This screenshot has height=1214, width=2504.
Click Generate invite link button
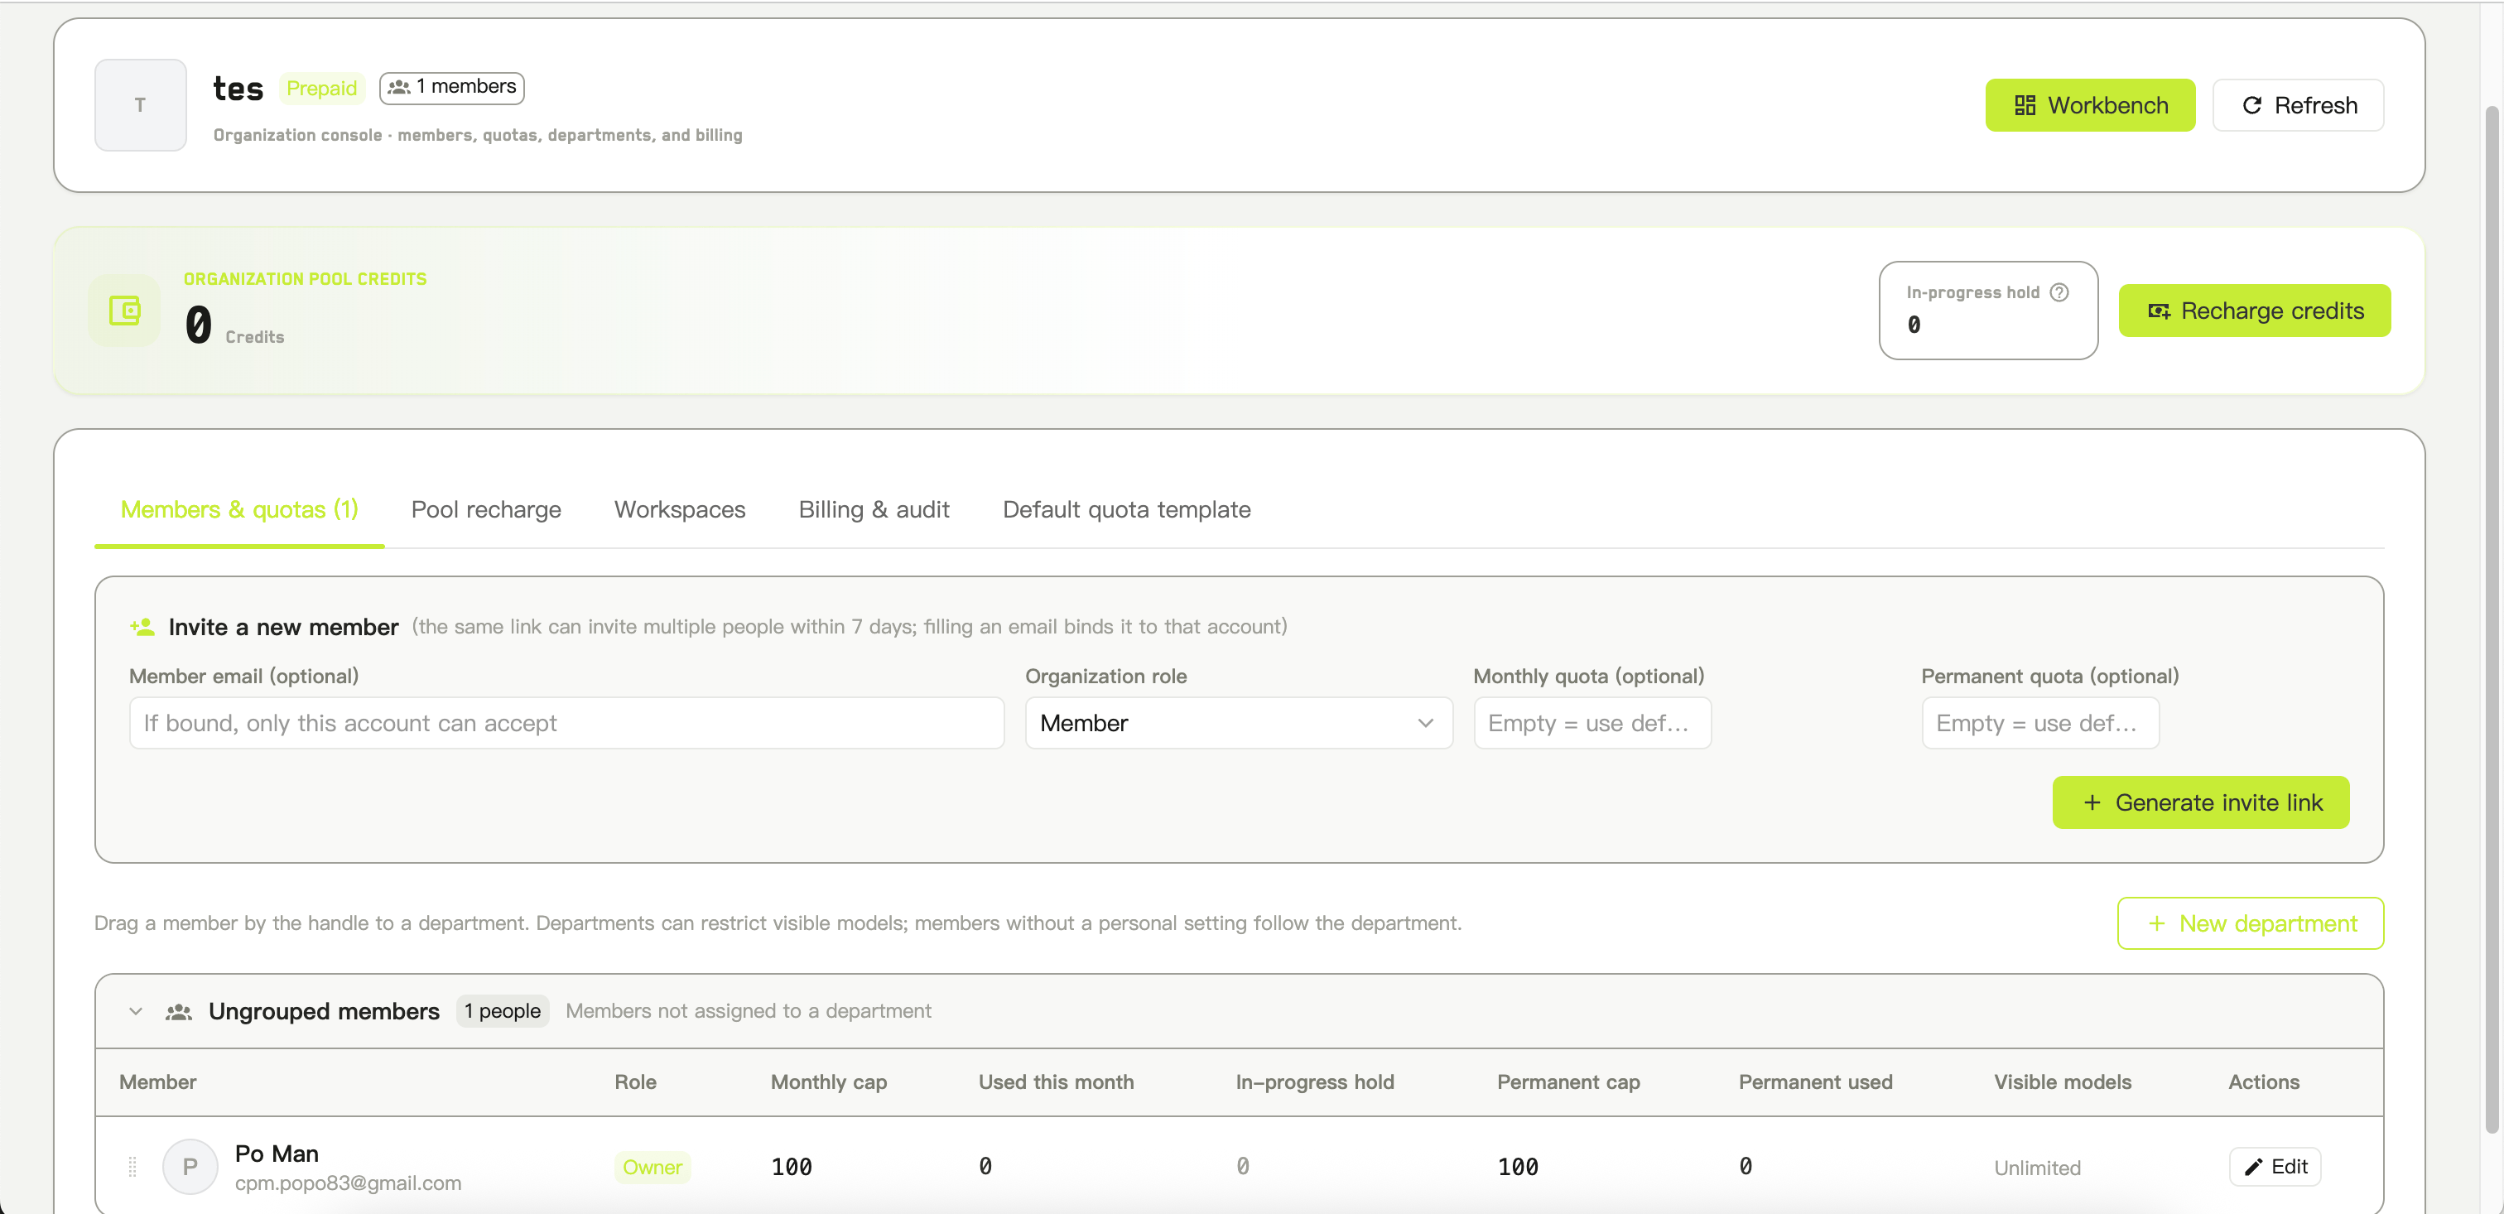[2200, 803]
